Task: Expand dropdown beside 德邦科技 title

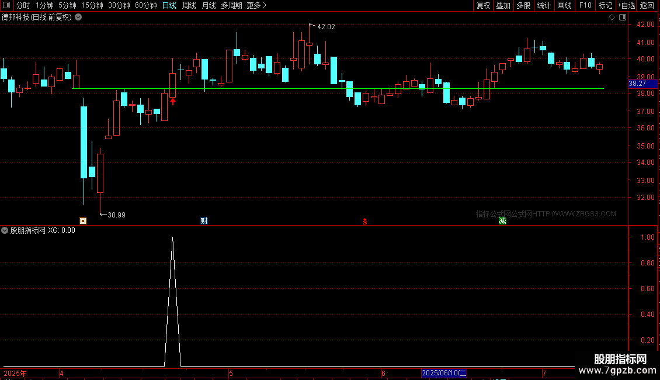Action: (x=78, y=18)
